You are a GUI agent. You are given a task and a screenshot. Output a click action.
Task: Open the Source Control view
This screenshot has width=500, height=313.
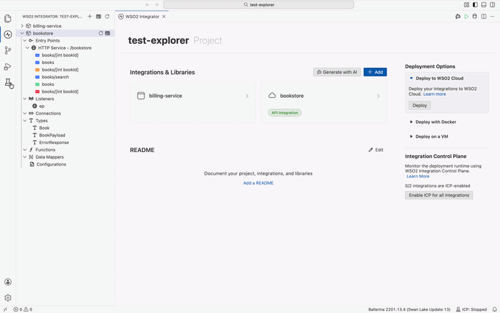pos(8,51)
